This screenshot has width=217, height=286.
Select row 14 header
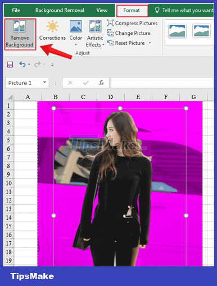click(9, 218)
